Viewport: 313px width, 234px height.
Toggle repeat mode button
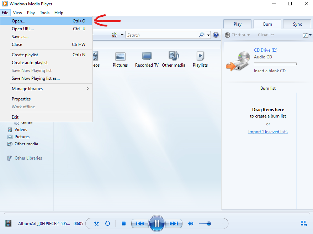(107, 223)
